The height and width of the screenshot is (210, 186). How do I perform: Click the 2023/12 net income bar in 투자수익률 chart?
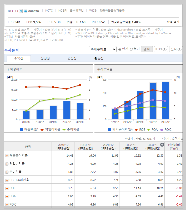[165, 101]
